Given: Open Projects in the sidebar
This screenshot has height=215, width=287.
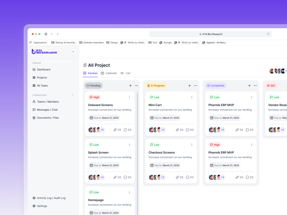Looking at the screenshot, I should [x=40, y=77].
